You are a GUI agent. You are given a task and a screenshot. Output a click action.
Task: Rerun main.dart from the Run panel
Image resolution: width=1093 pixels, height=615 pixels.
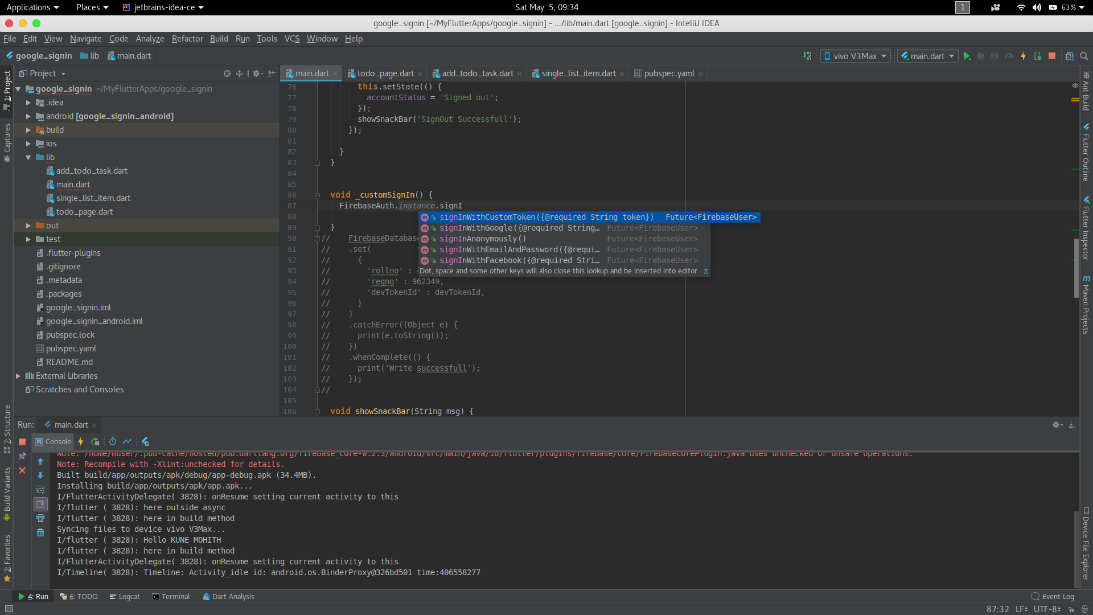(94, 441)
